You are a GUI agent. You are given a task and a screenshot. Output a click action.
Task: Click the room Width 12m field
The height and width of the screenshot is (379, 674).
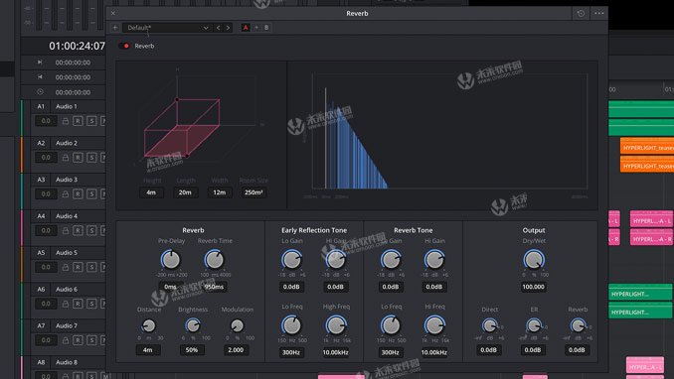tap(220, 192)
